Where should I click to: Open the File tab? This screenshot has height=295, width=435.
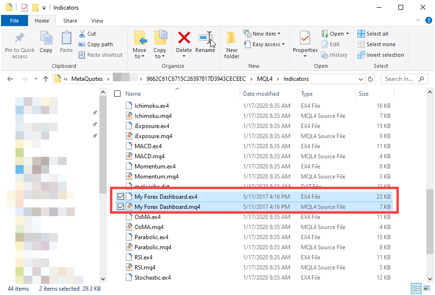click(x=14, y=21)
